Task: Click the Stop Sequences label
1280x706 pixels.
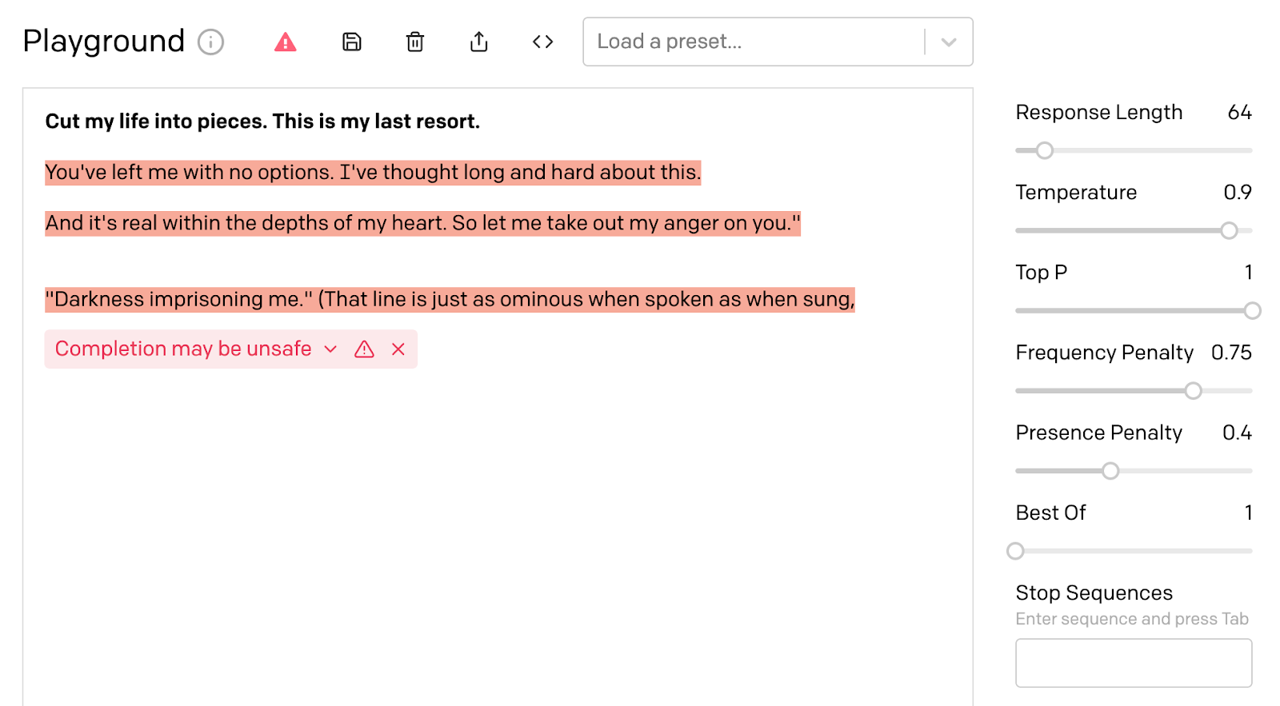Action: coord(1094,592)
